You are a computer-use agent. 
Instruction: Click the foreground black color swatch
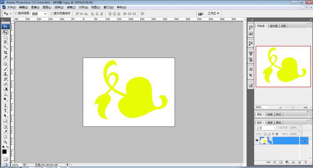pos(4,151)
